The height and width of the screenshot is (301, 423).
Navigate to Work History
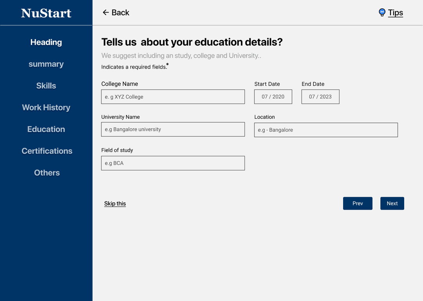click(x=46, y=107)
